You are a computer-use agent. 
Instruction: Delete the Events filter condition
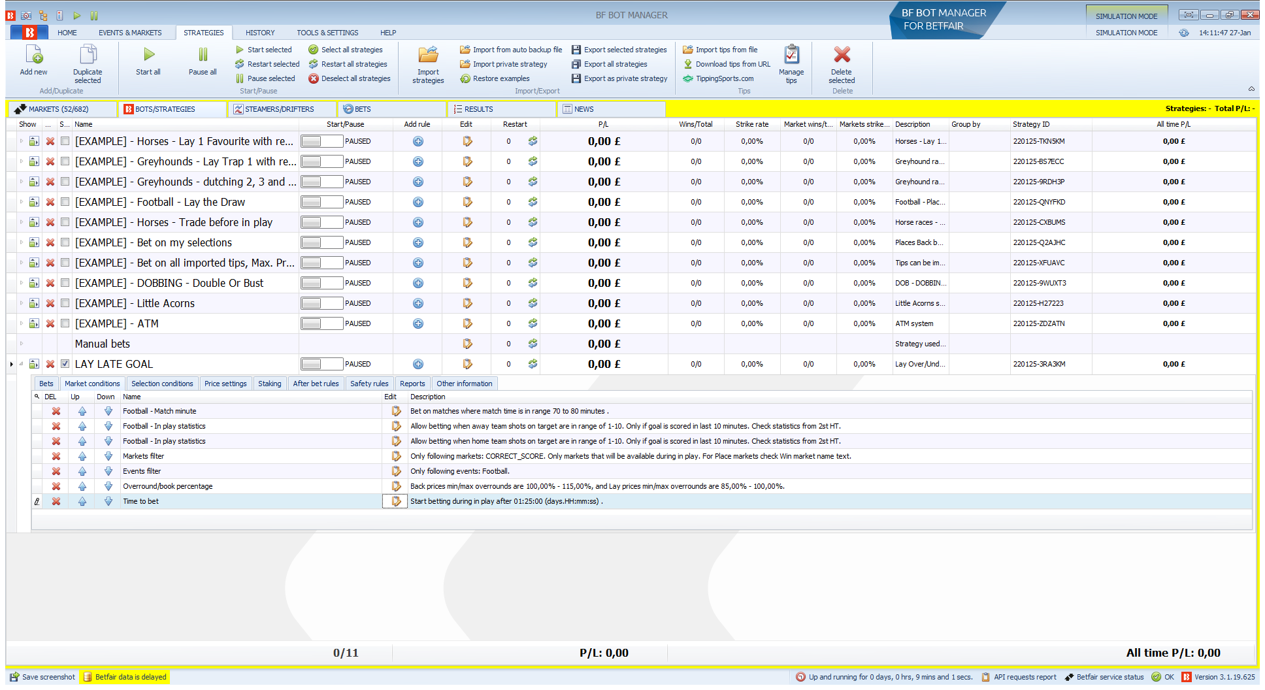56,471
